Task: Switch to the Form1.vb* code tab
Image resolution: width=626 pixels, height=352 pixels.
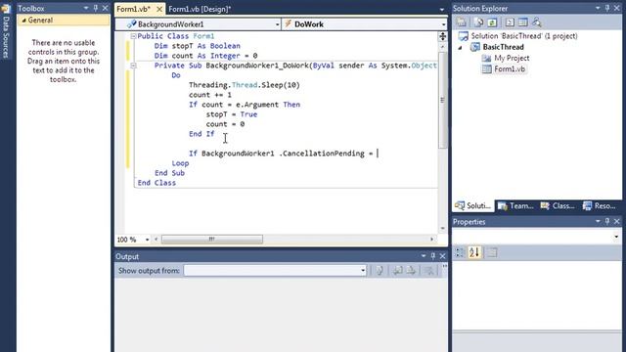Action: click(x=134, y=9)
